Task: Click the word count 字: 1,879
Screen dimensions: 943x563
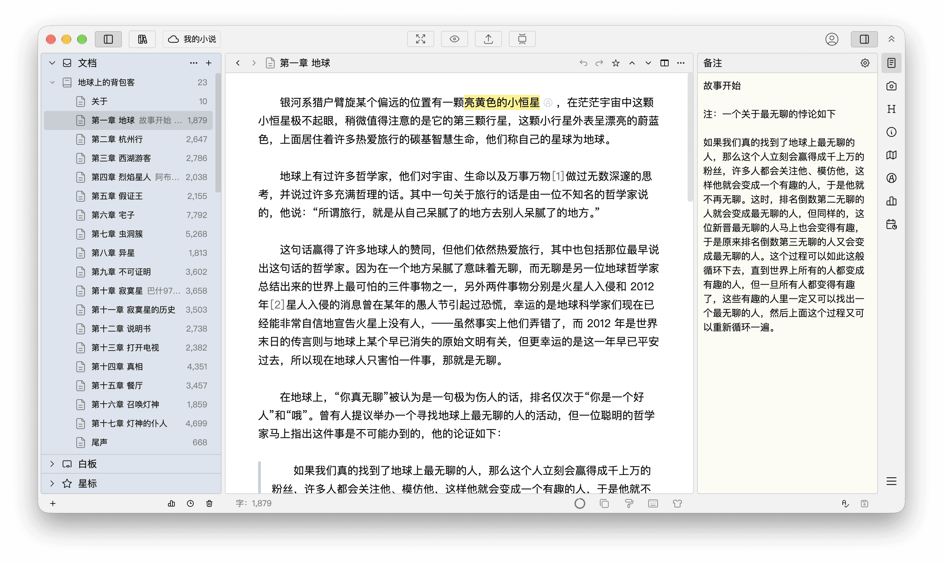Action: point(254,503)
